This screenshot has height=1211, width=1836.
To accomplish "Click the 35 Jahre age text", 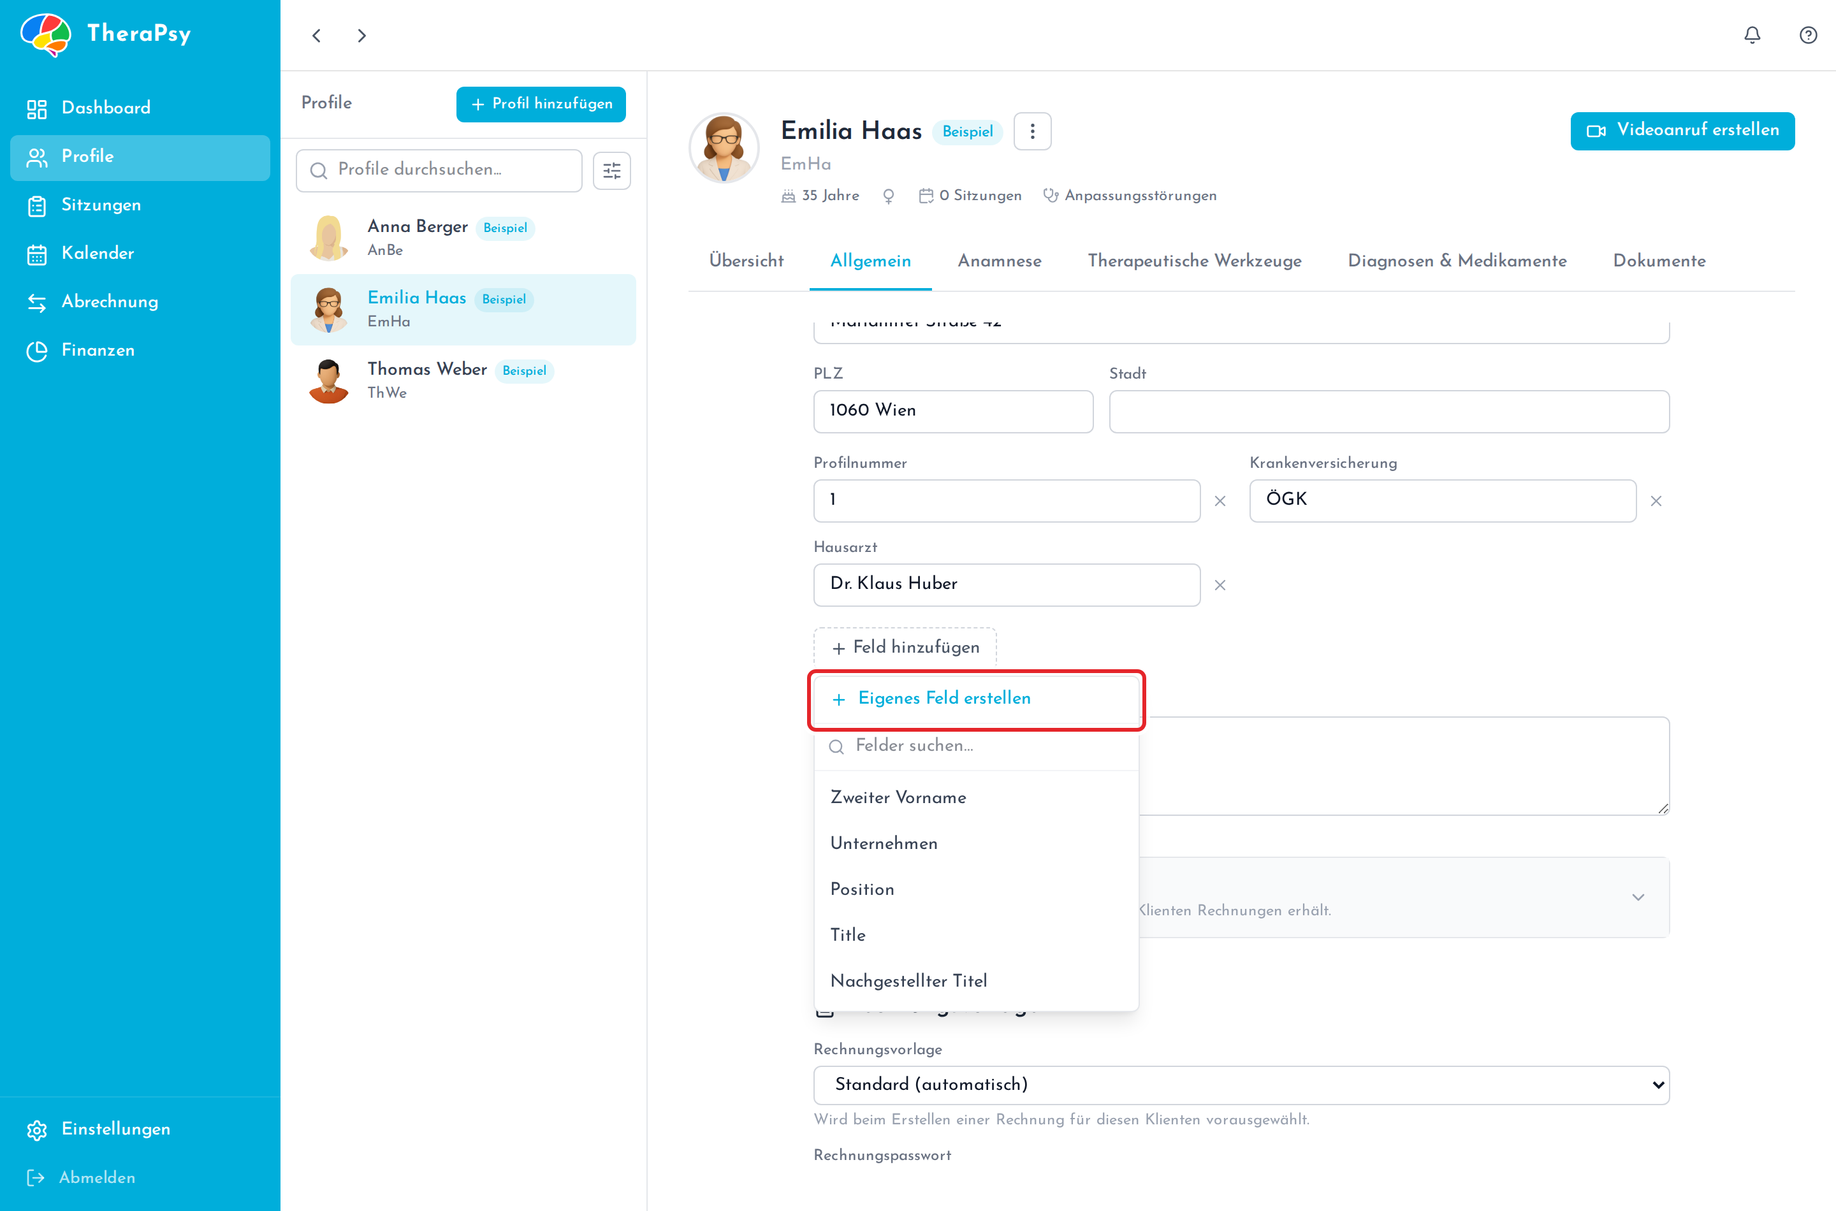I will 829,196.
